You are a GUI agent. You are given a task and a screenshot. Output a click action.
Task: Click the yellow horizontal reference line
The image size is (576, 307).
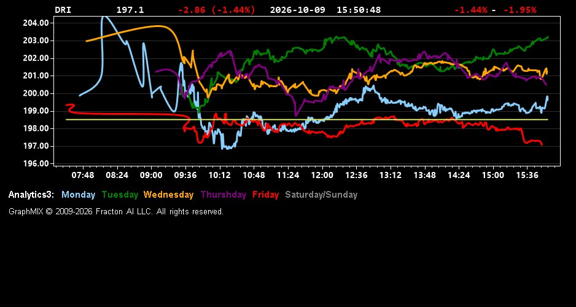pos(307,119)
